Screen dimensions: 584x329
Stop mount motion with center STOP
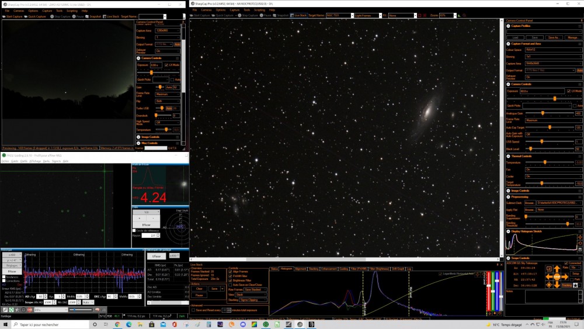(557, 277)
